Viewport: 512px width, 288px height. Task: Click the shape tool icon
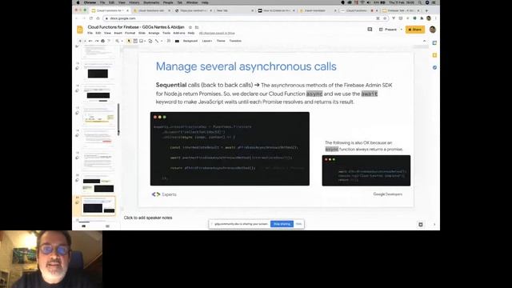[150, 41]
